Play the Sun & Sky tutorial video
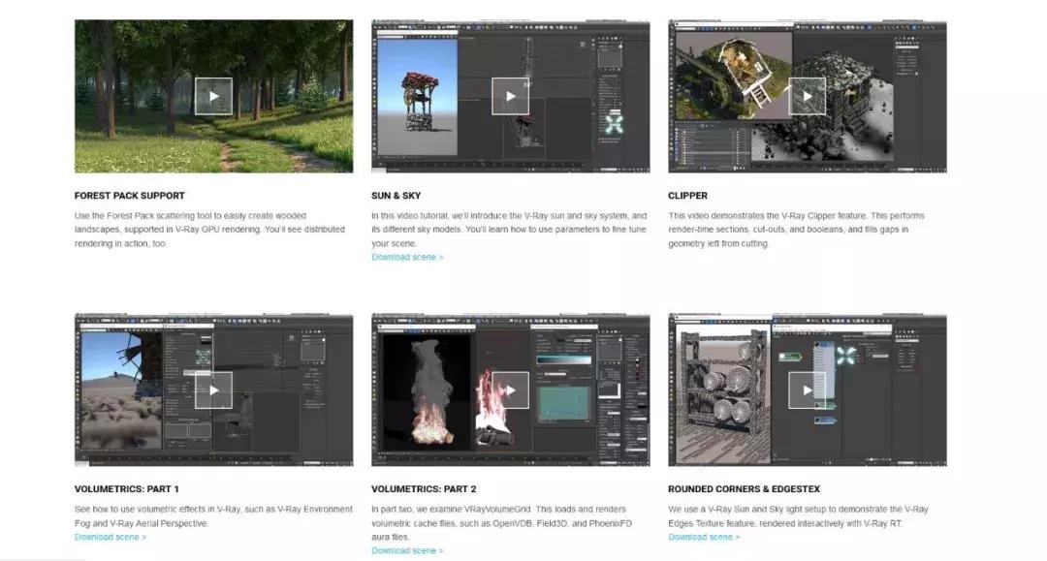The image size is (1047, 561). (x=510, y=96)
